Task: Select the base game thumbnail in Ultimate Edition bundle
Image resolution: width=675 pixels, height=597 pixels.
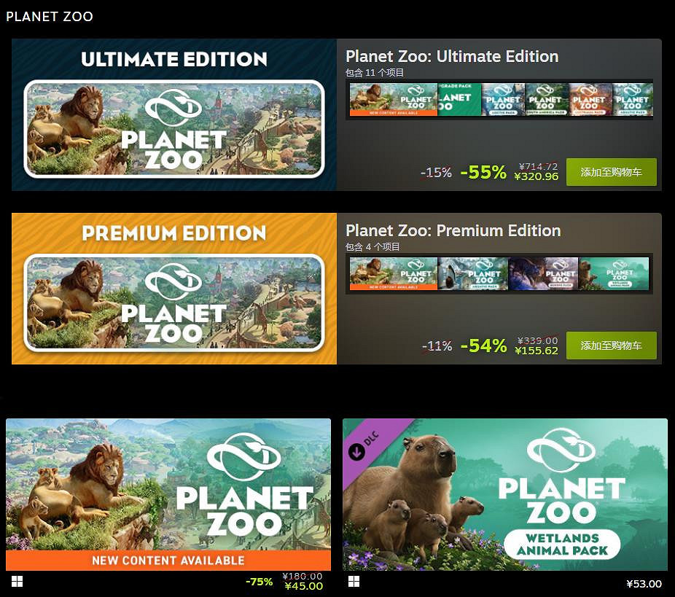Action: [394, 99]
